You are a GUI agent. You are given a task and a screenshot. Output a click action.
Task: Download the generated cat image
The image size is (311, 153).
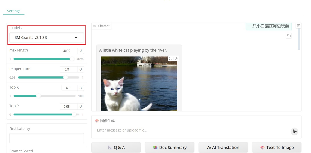176,58
